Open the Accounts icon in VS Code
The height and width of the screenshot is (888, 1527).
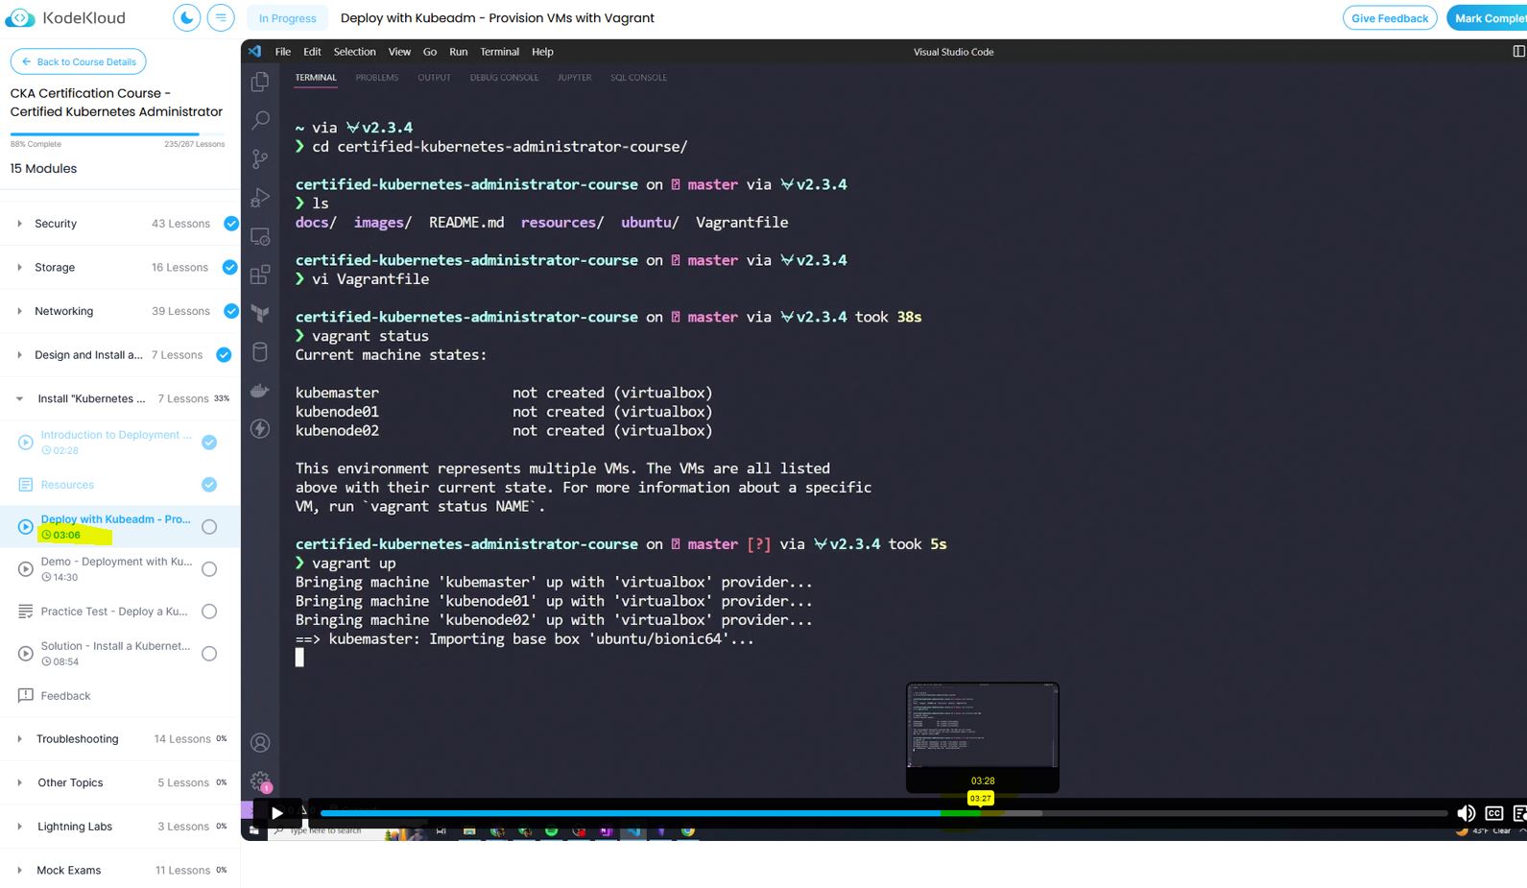pos(260,742)
